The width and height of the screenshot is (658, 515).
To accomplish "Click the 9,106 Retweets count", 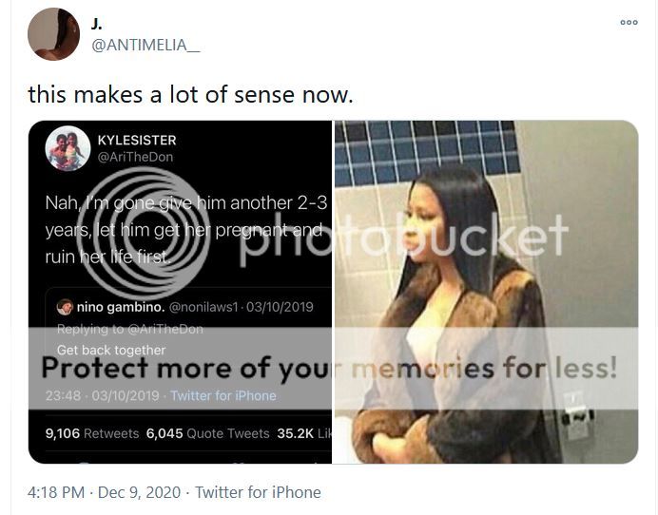I will (x=92, y=433).
